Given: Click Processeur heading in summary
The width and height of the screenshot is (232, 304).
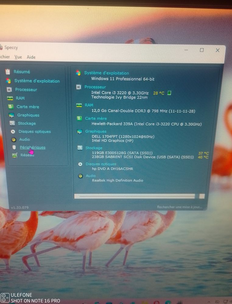Looking at the screenshot, I should [95, 87].
